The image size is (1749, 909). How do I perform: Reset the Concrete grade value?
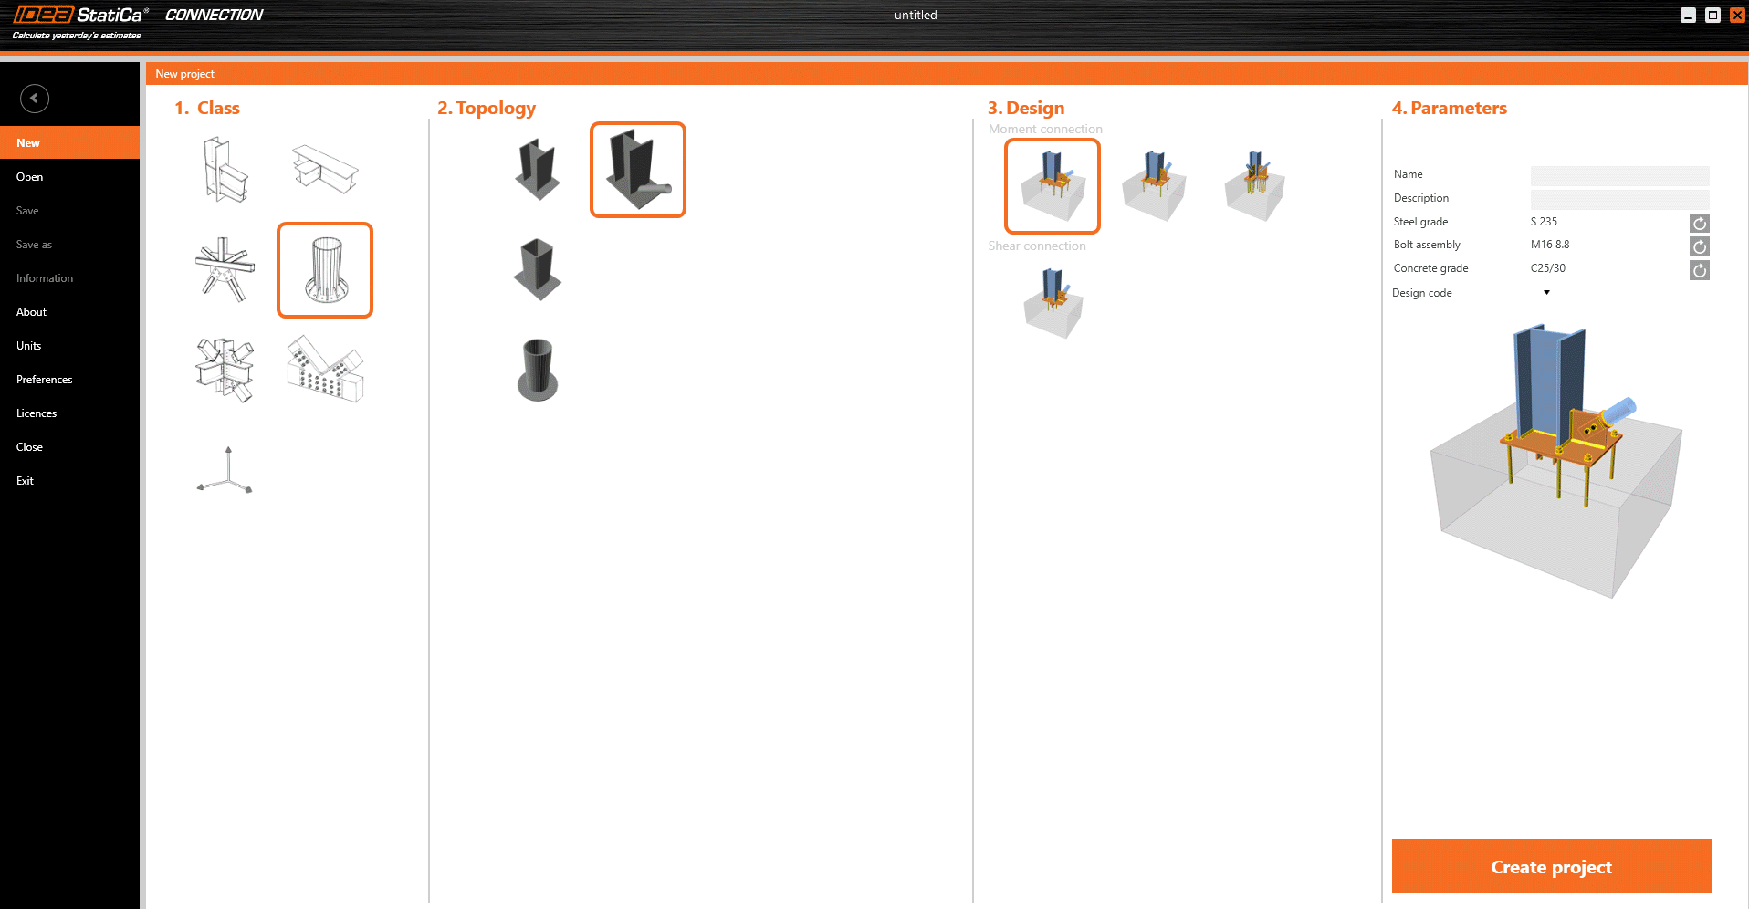tap(1699, 270)
